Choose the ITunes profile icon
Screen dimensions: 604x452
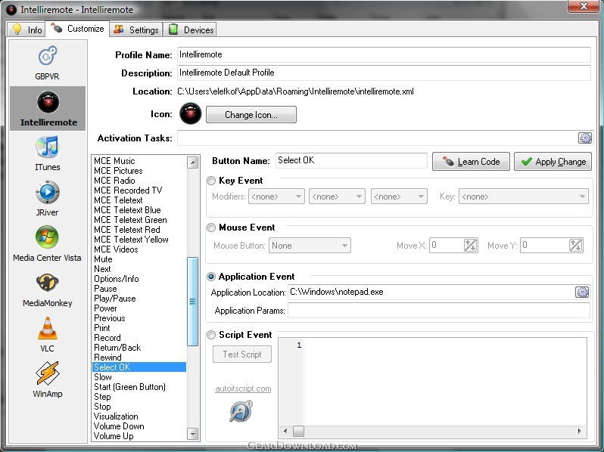pos(48,147)
